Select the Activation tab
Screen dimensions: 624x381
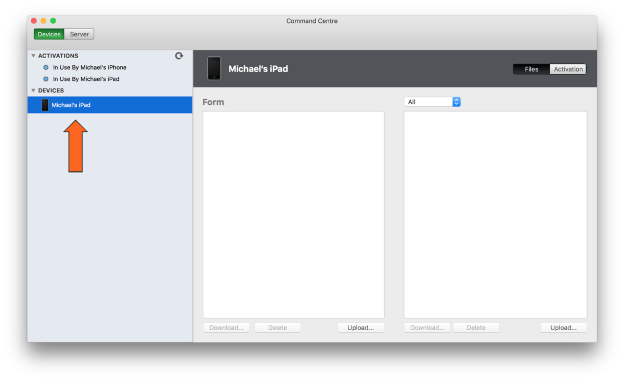(568, 69)
